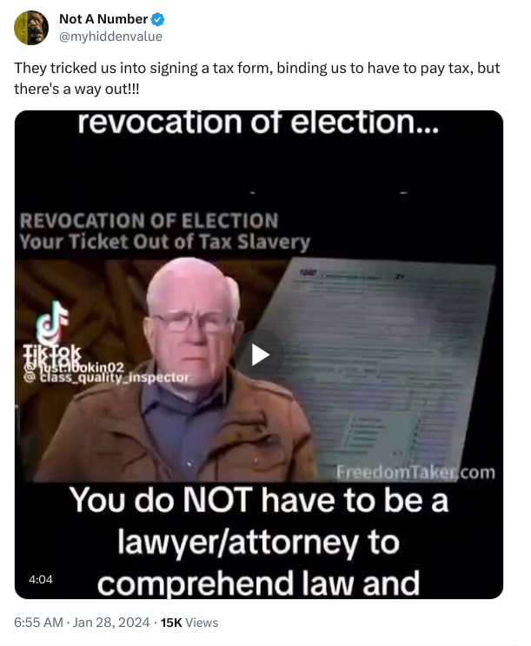Play the embedded video
This screenshot has height=646, width=531.
pos(259,355)
